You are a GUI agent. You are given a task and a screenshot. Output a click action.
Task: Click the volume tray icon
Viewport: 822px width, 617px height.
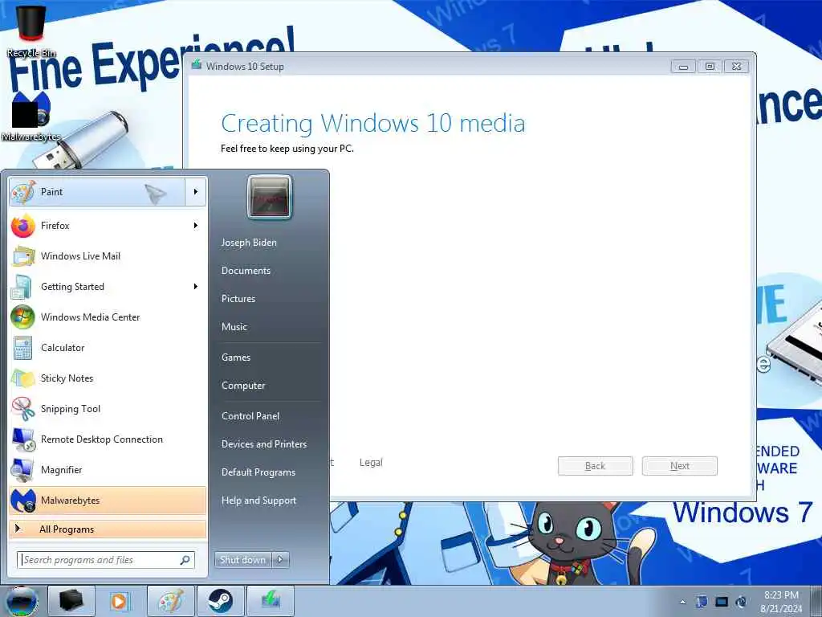click(x=741, y=602)
